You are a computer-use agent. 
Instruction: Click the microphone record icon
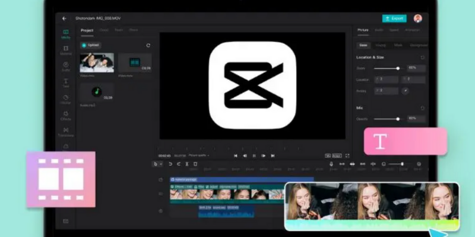click(x=331, y=164)
